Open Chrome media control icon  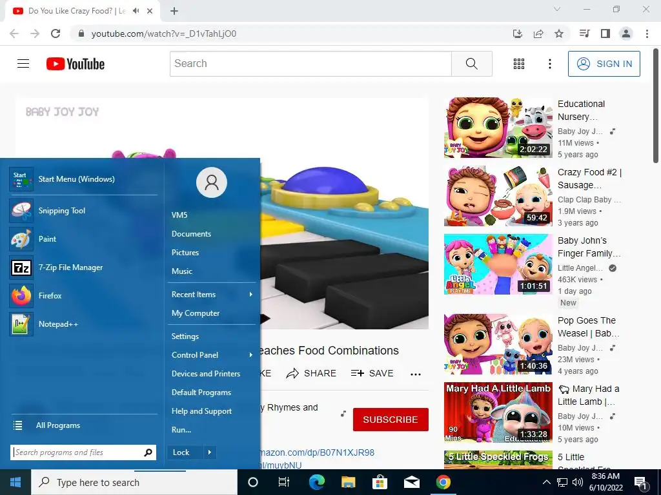[585, 34]
